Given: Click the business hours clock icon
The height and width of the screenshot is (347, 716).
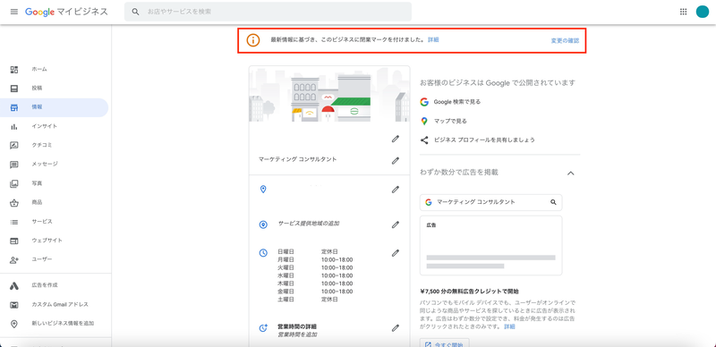Looking at the screenshot, I should coord(263,252).
